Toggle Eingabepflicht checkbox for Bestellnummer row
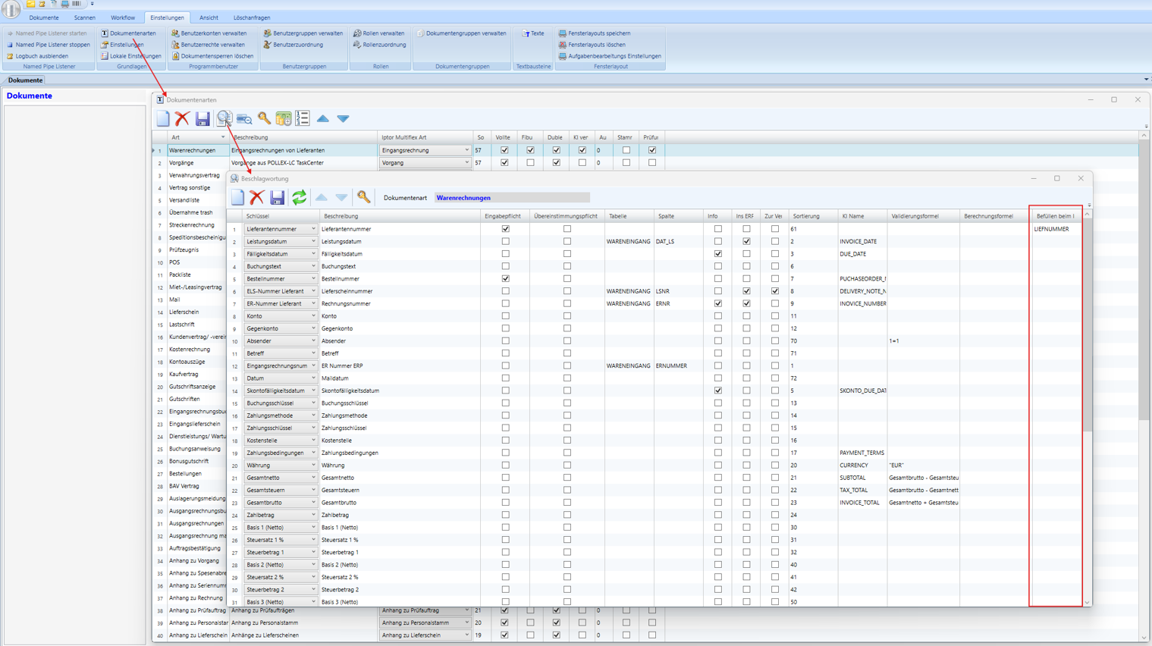 [x=506, y=278]
